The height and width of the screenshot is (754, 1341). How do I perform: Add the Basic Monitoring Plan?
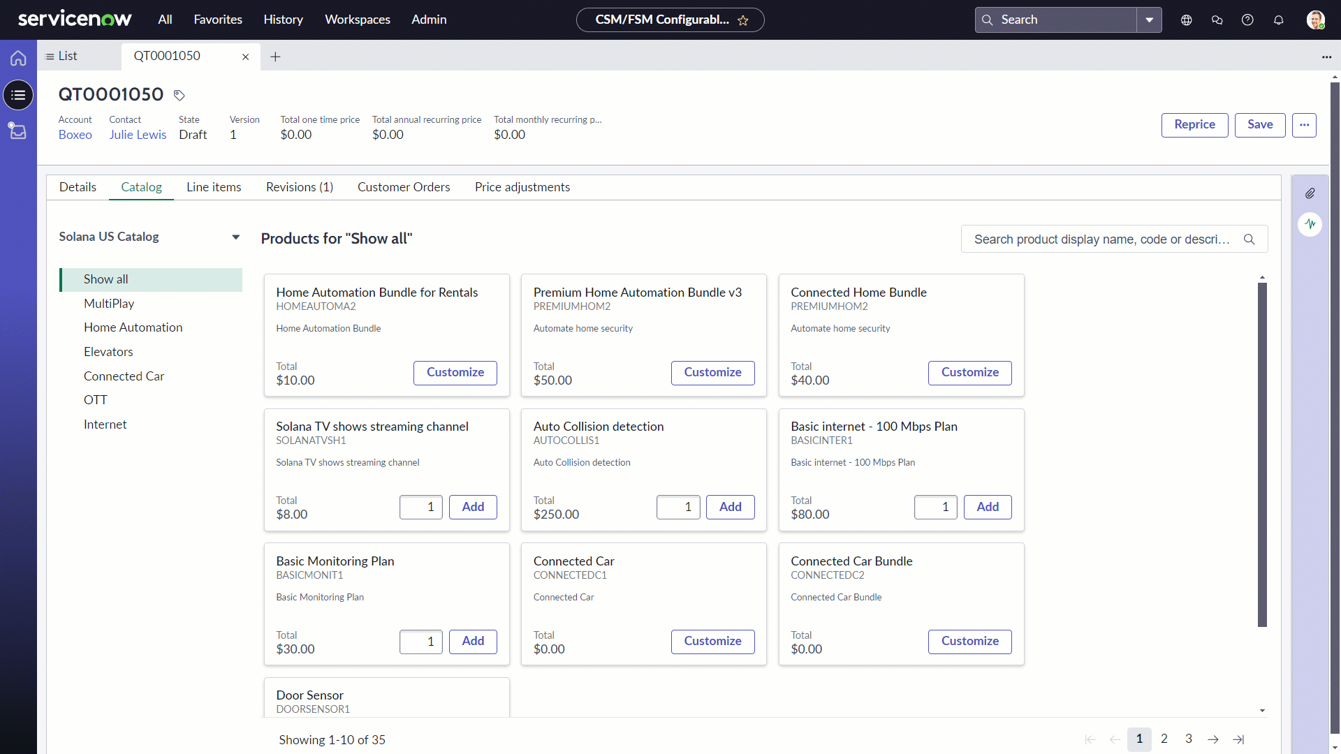coord(473,642)
